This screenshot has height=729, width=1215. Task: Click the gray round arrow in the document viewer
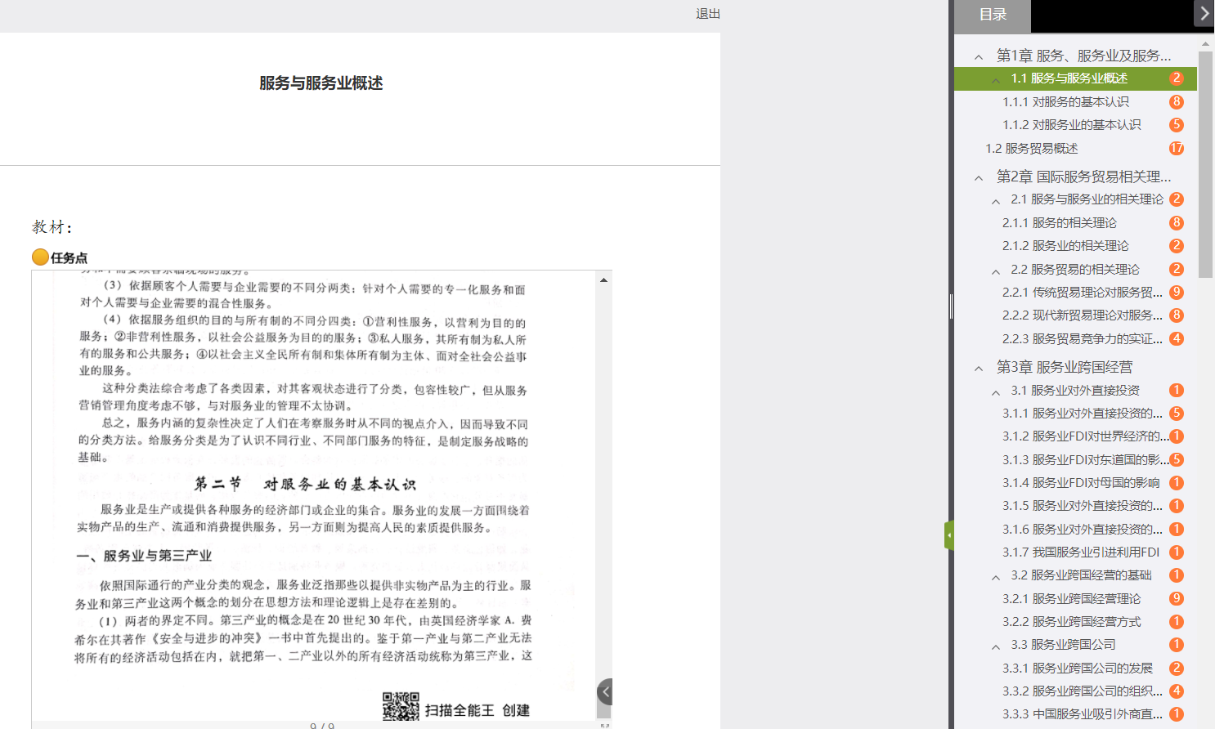[605, 692]
